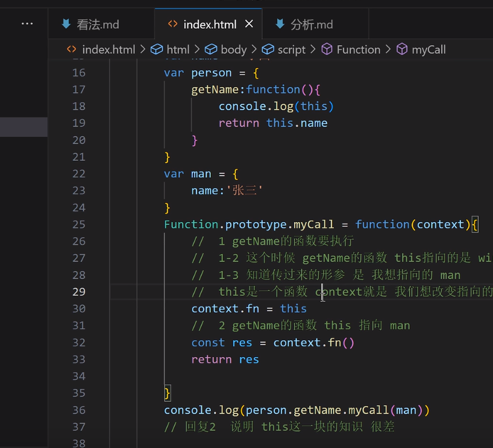Click line number 36 in the gutter
Screen dimensions: 493x448
coord(78,410)
